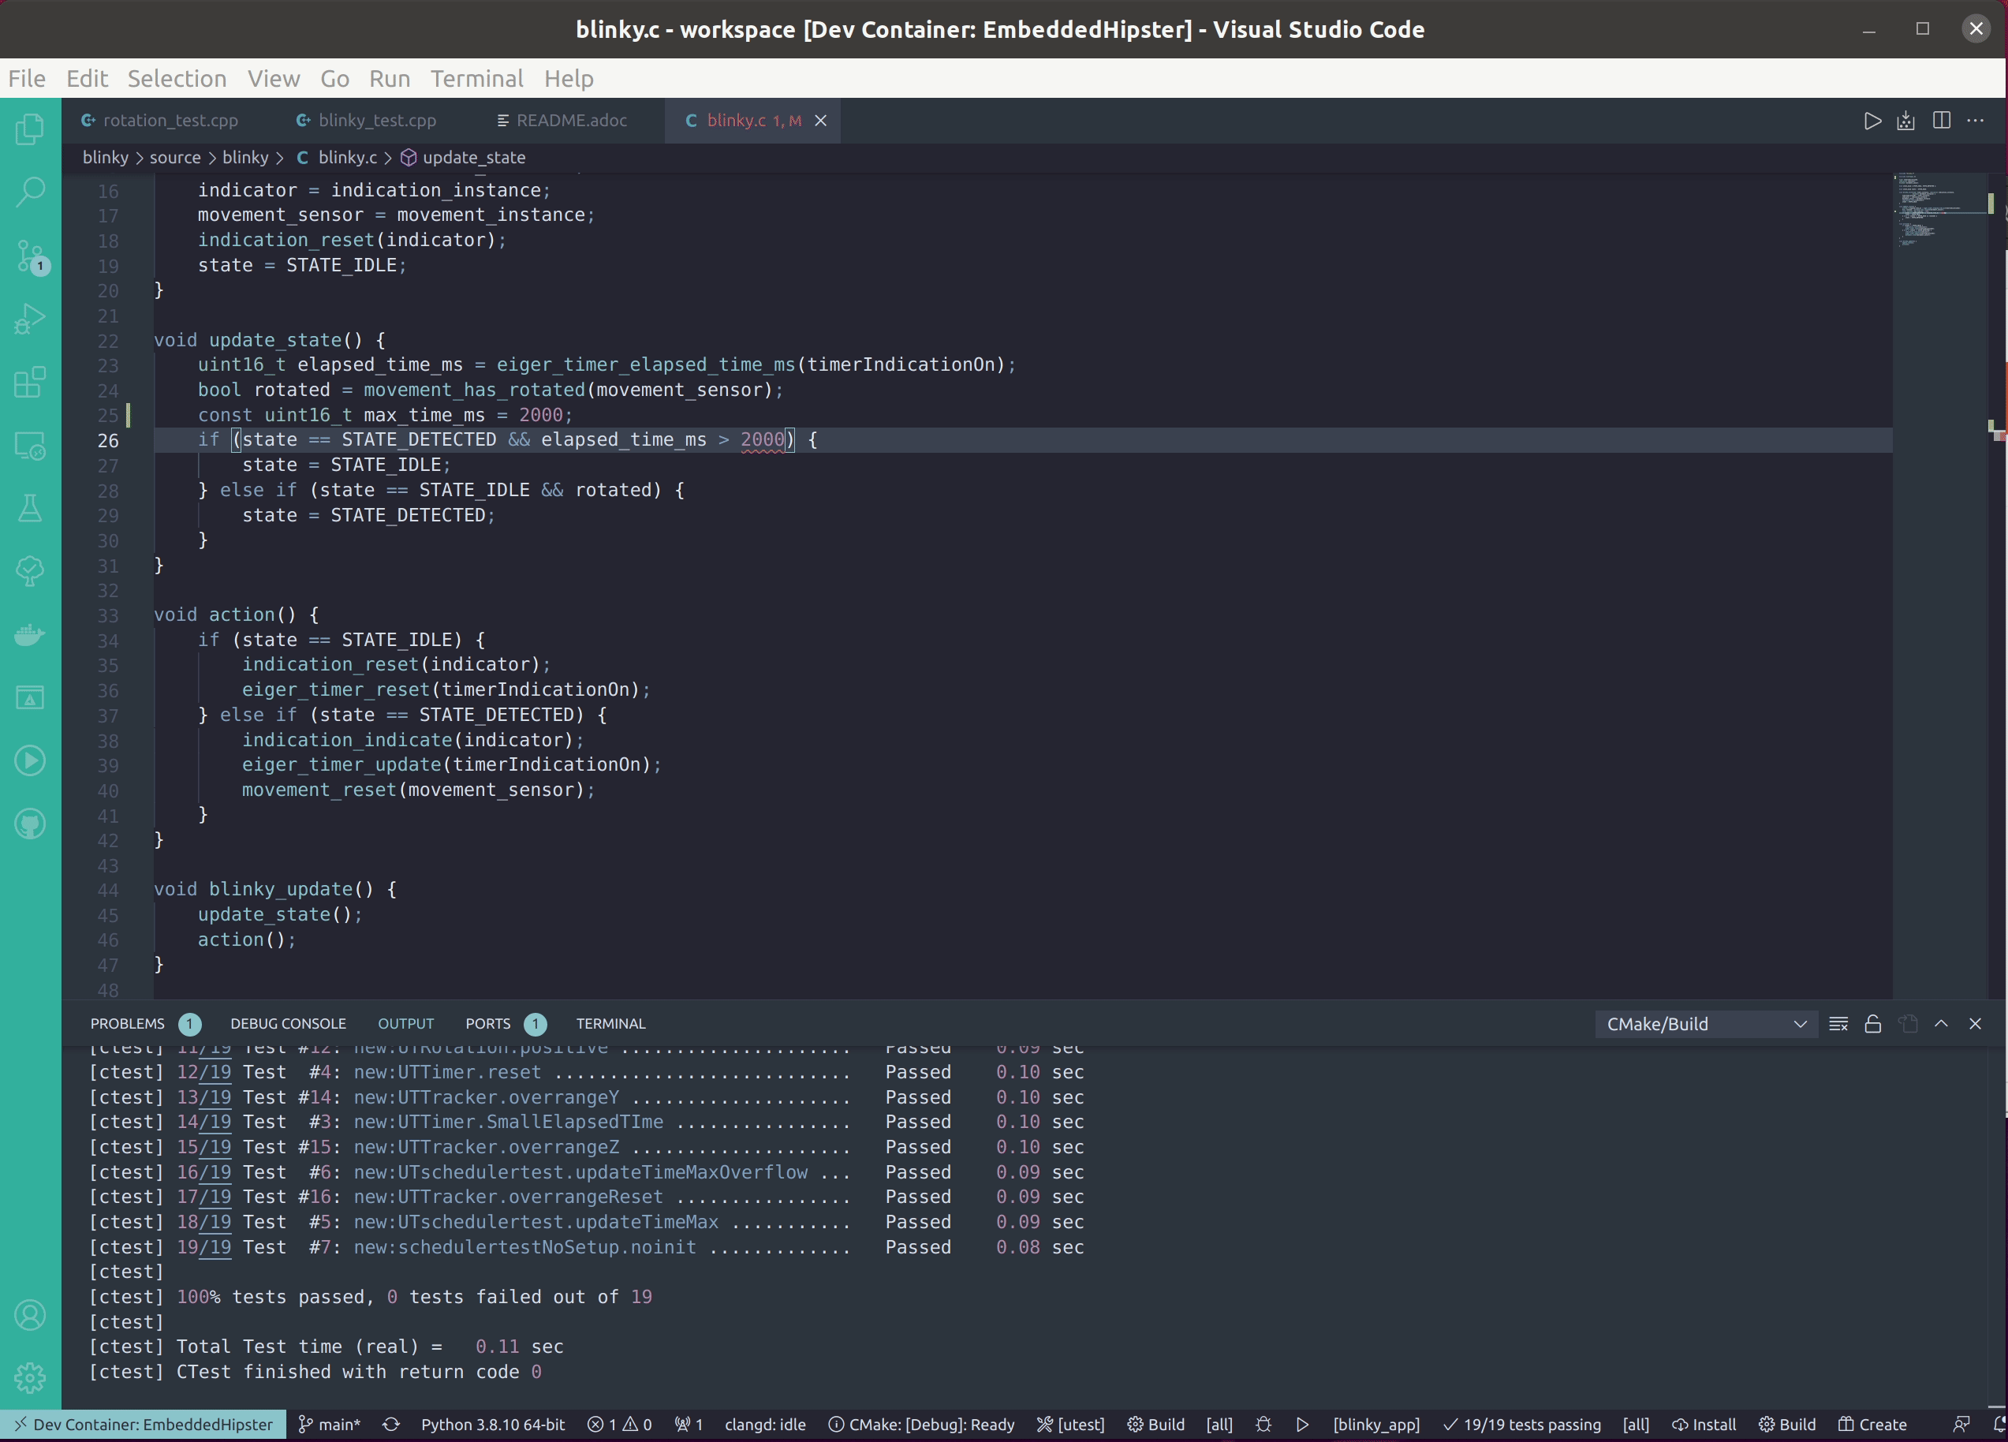Maximize the bottom panel size
This screenshot has width=2008, height=1442.
tap(1941, 1024)
